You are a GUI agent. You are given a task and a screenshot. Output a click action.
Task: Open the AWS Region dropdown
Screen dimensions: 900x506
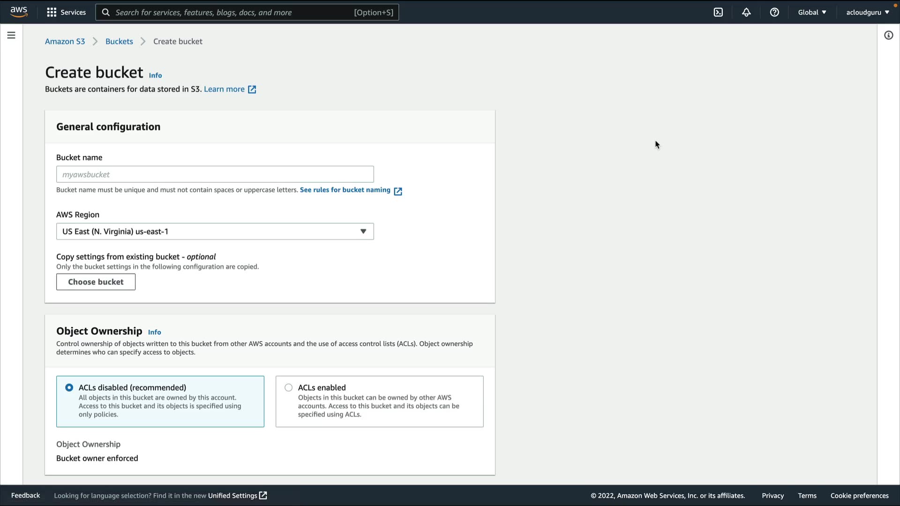point(215,231)
